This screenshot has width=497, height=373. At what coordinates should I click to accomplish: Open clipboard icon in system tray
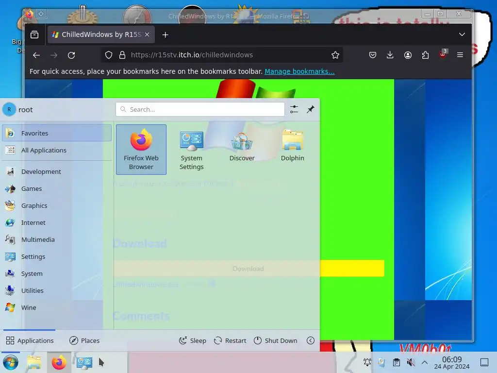point(396,362)
